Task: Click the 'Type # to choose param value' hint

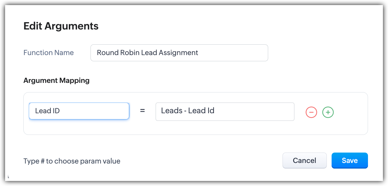Action: pos(72,161)
